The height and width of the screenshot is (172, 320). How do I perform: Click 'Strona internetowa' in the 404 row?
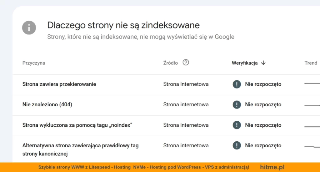coord(186,104)
